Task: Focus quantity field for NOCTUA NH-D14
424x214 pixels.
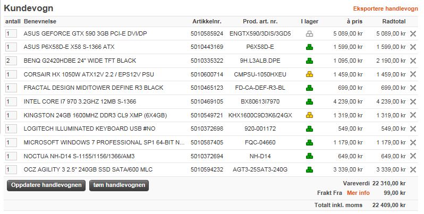Action: point(11,156)
